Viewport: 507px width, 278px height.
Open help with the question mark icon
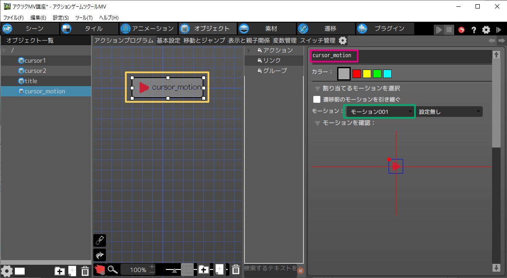coord(473,30)
